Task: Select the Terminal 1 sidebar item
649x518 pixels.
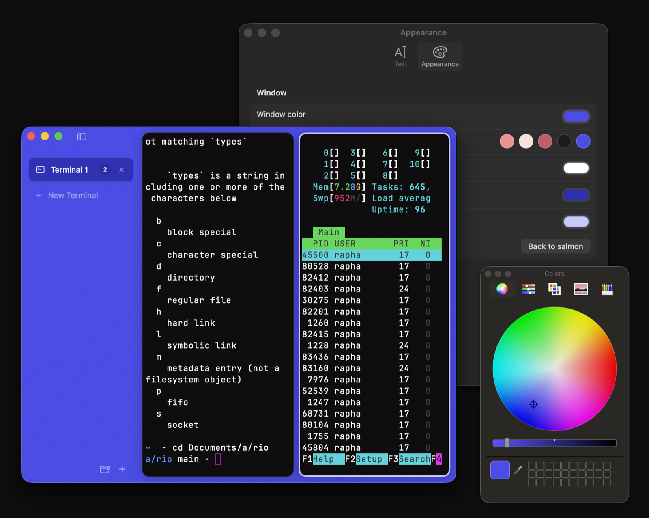Action: click(x=81, y=170)
